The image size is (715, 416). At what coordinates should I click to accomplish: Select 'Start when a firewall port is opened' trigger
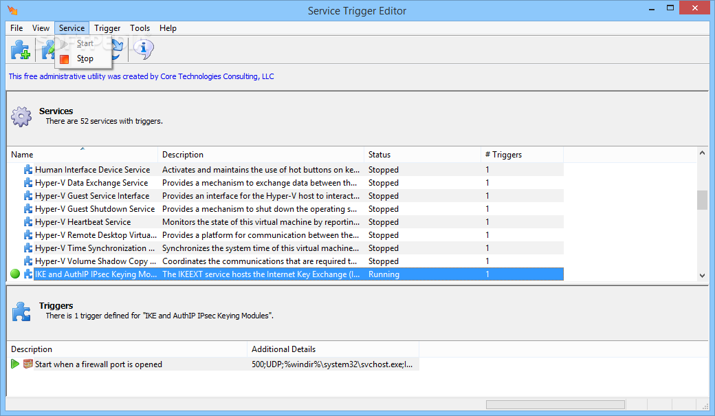pos(98,364)
